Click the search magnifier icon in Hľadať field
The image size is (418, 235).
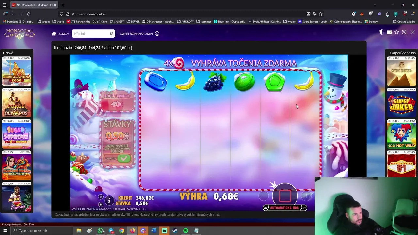click(111, 34)
